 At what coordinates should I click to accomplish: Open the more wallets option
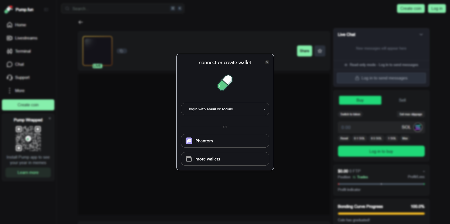pyautogui.click(x=225, y=159)
